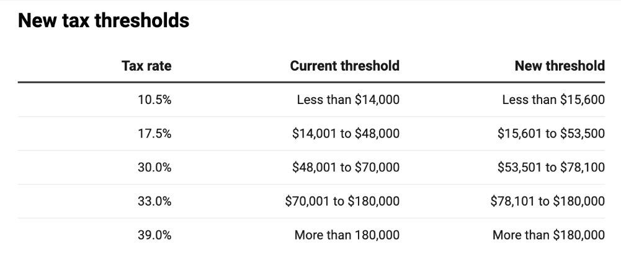Click the 33.0% tax rate cell
Viewport: 621px width, 265px height.
tap(154, 201)
